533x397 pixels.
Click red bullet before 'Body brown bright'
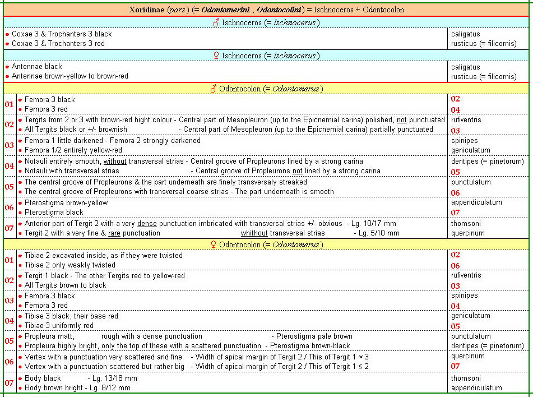20,388
